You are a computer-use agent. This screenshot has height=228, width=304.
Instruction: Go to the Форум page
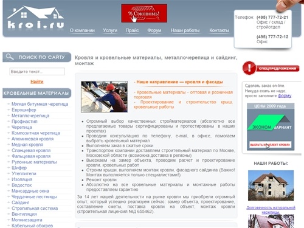(154, 30)
